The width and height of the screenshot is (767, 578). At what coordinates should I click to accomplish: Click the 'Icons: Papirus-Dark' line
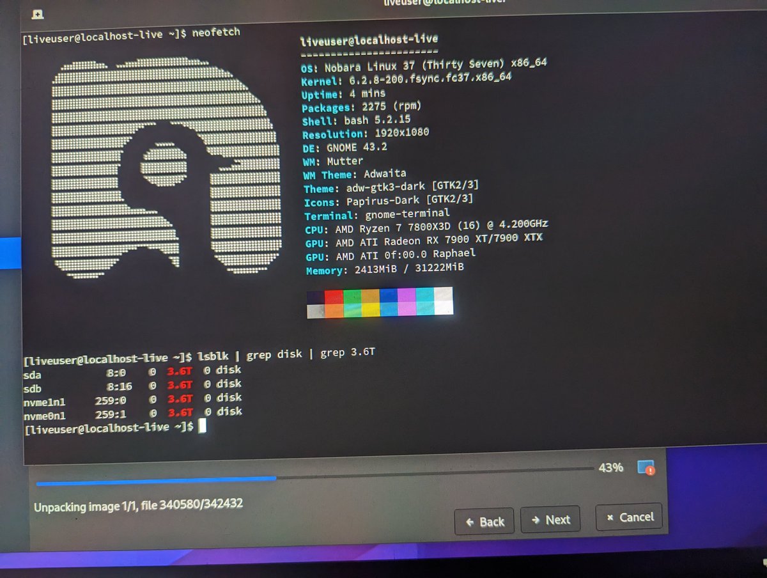pyautogui.click(x=389, y=200)
